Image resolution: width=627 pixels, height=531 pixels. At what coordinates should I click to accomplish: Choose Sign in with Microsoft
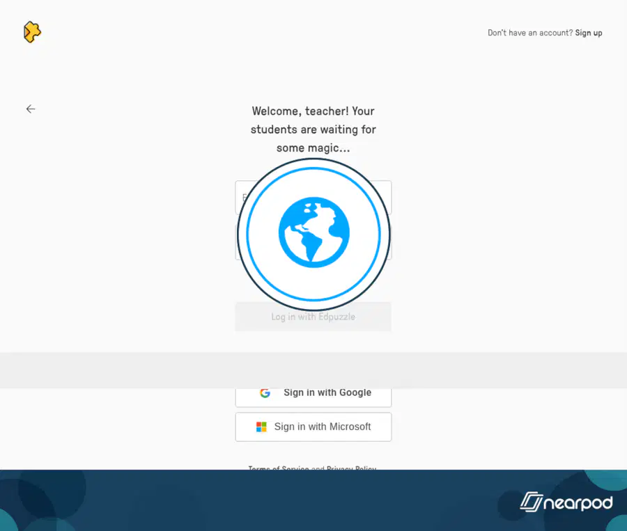coord(313,427)
